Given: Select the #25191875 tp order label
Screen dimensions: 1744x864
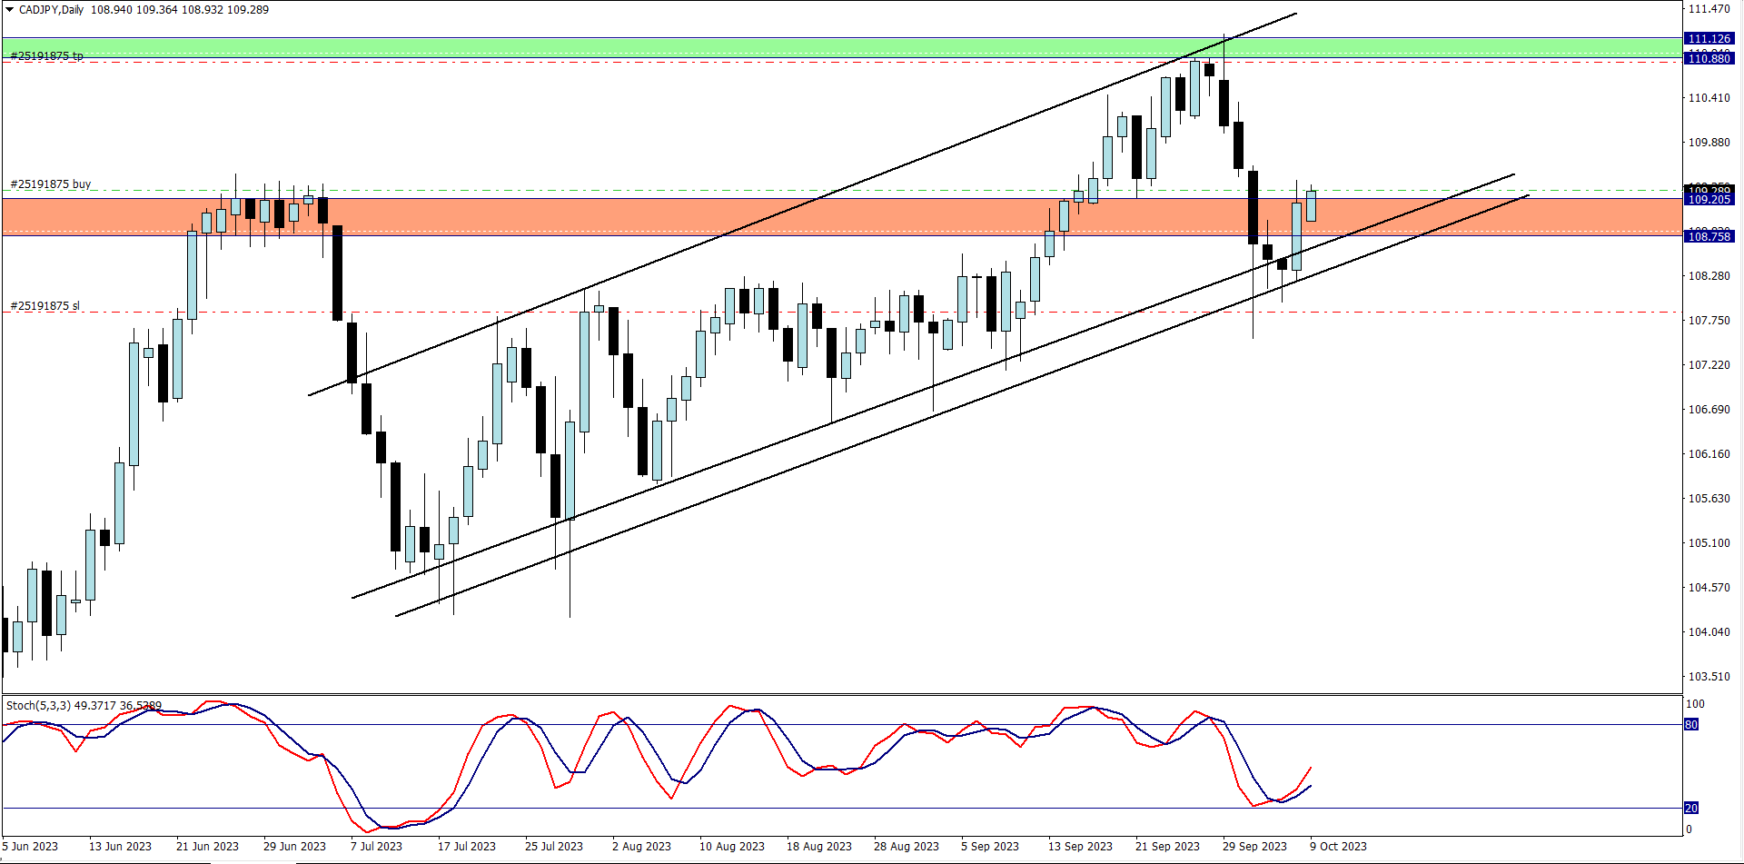Looking at the screenshot, I should point(46,56).
